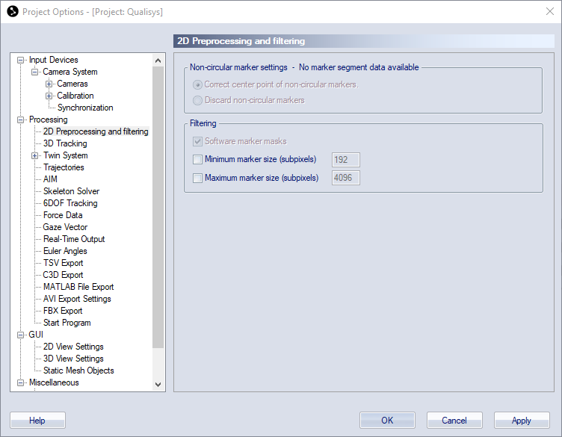Expand the Calibration tree node
Viewport: 562px width, 437px height.
[x=49, y=96]
